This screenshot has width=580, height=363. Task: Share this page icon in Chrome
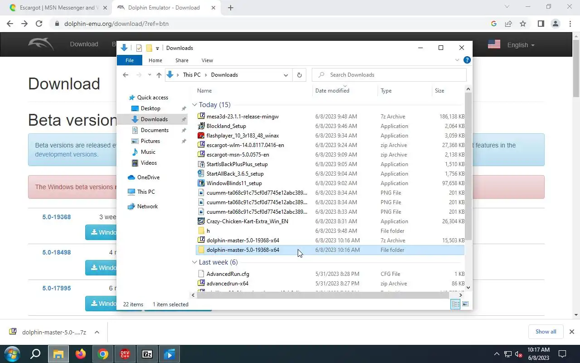pos(508,24)
